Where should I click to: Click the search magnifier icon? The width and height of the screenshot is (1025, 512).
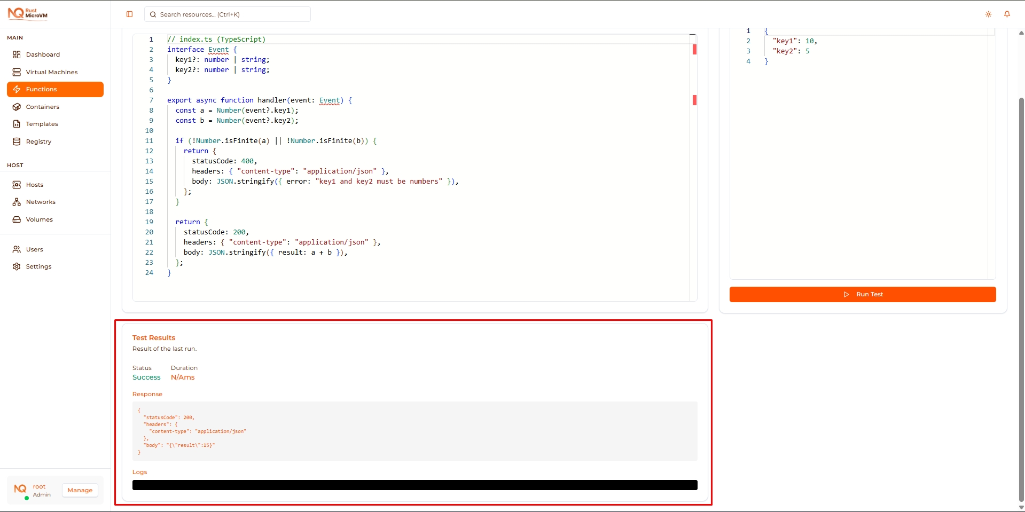point(153,14)
